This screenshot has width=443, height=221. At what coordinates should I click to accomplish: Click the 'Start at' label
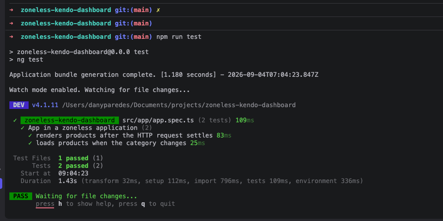(x=36, y=173)
